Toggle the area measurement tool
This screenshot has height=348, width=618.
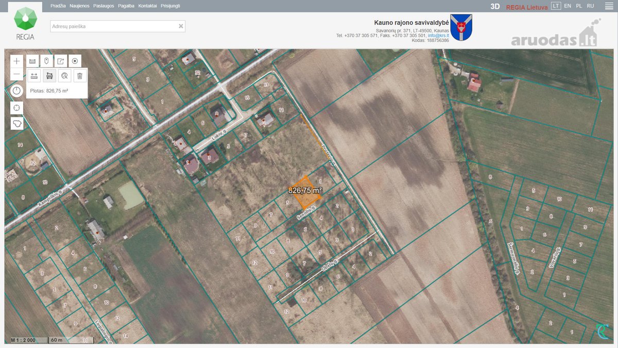pyautogui.click(x=49, y=76)
